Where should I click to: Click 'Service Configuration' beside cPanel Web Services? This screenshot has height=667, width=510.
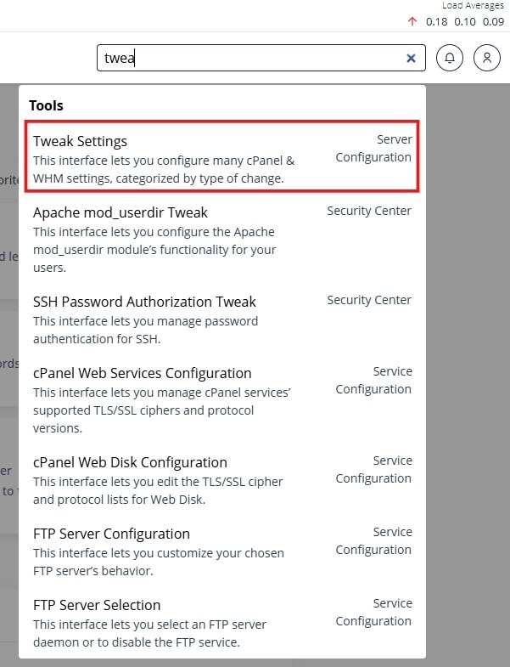[x=373, y=381]
